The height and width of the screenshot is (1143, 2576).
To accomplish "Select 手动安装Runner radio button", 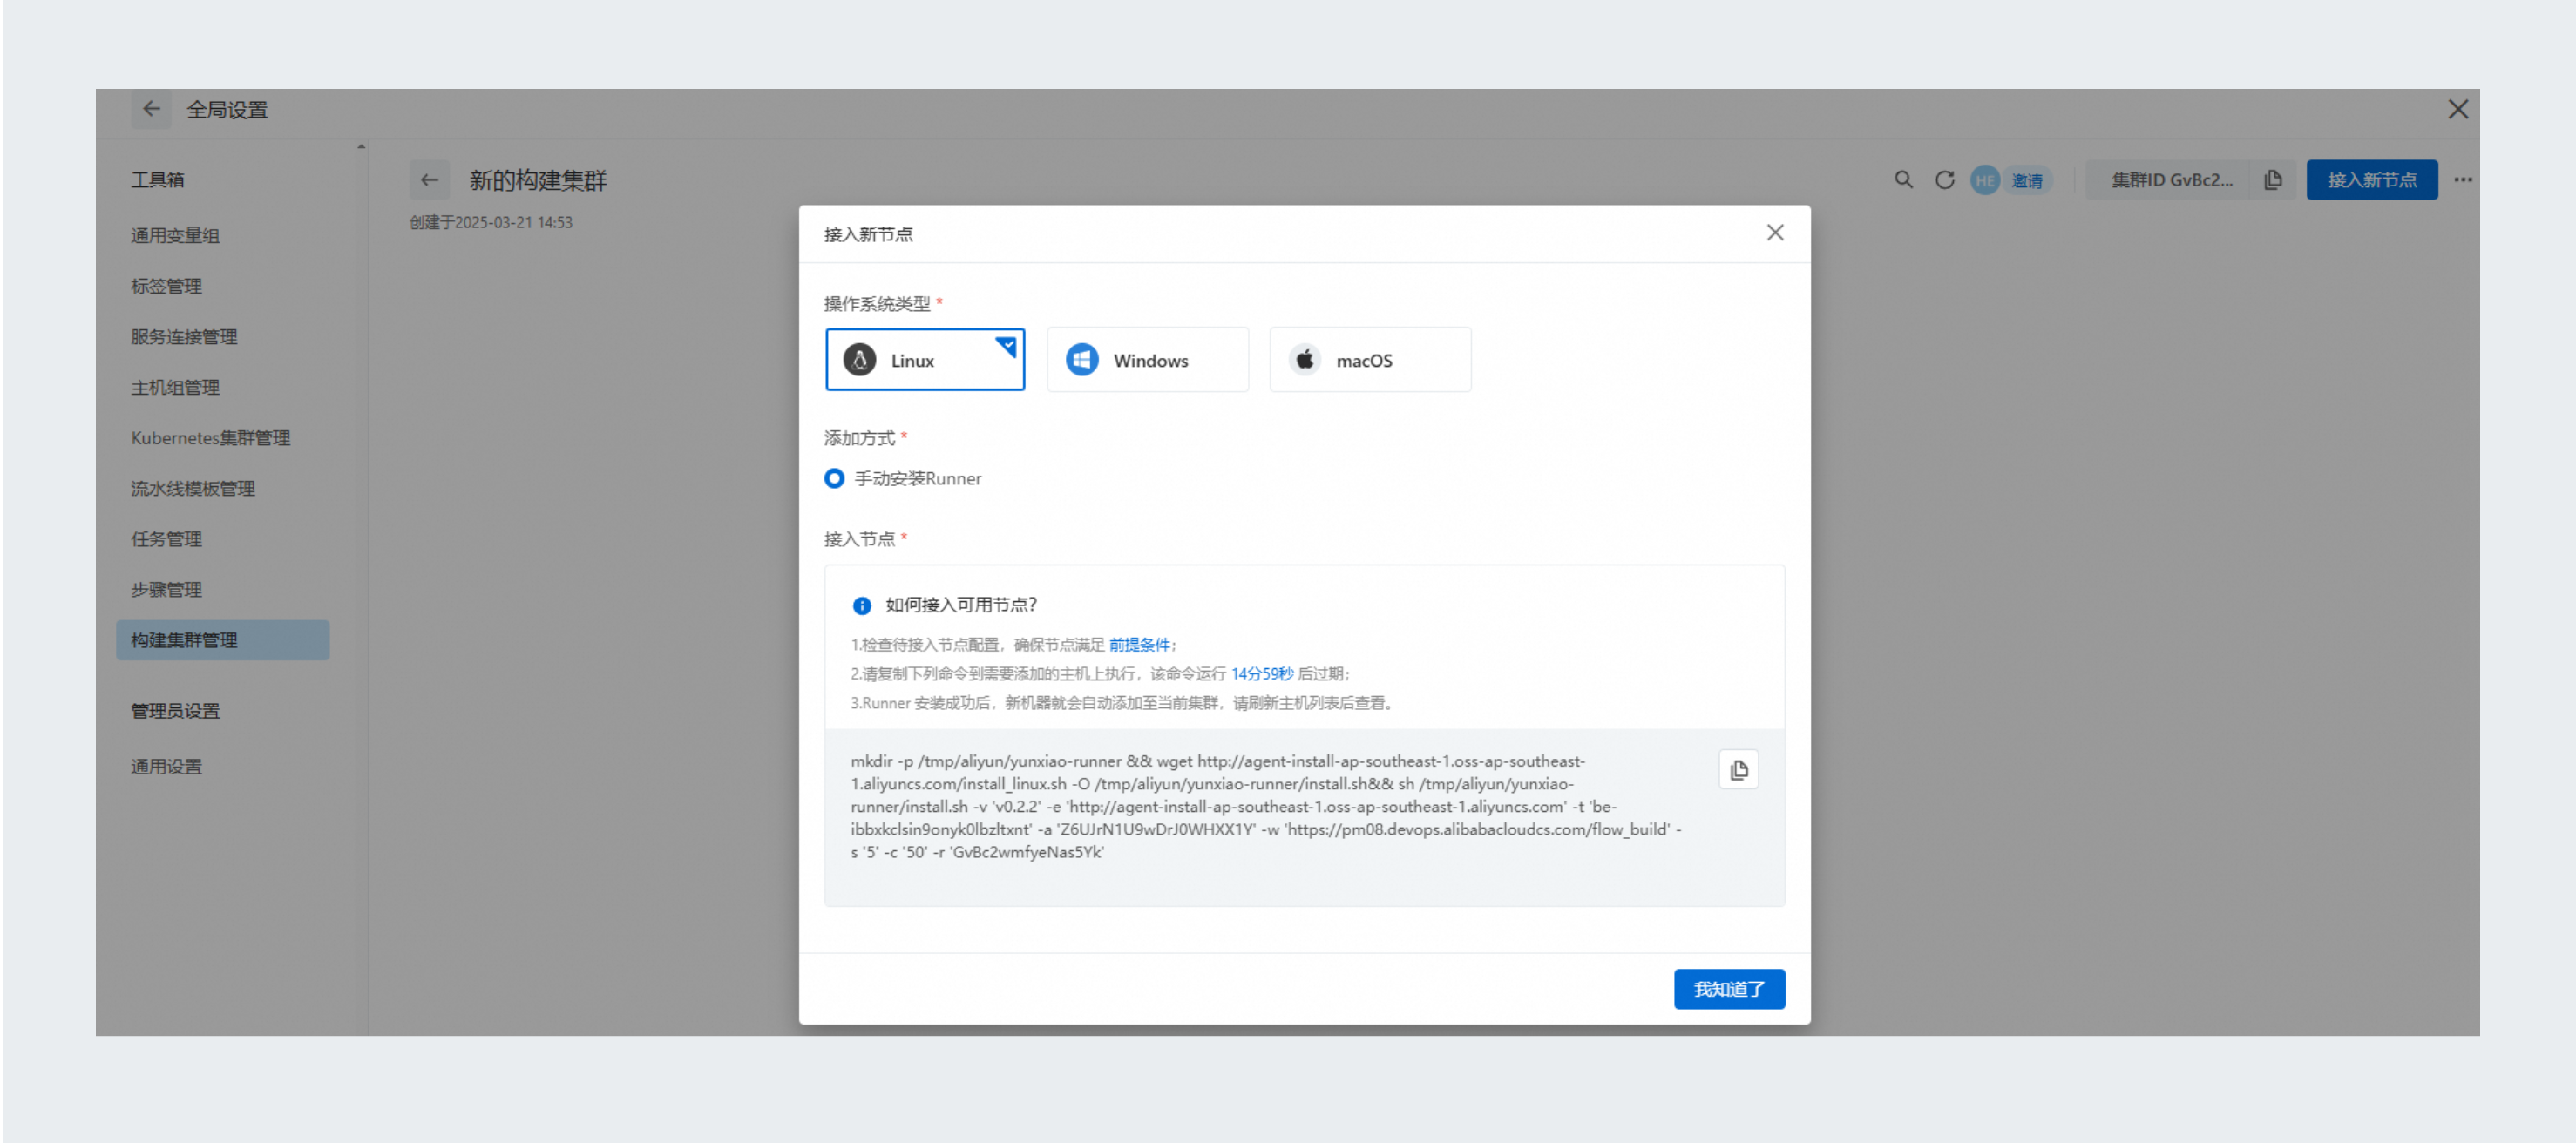I will coord(834,479).
